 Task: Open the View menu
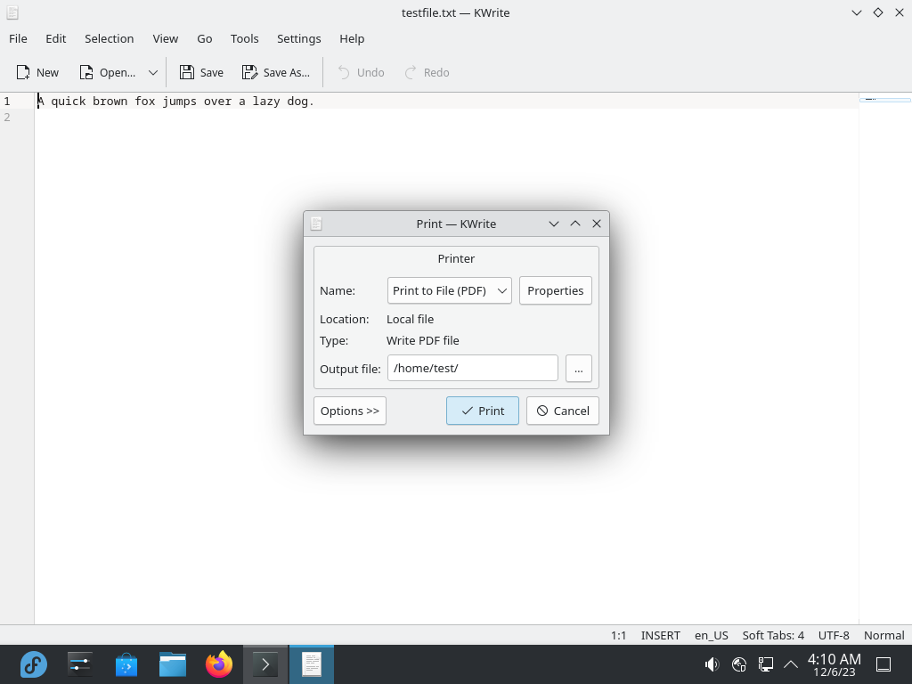(165, 38)
